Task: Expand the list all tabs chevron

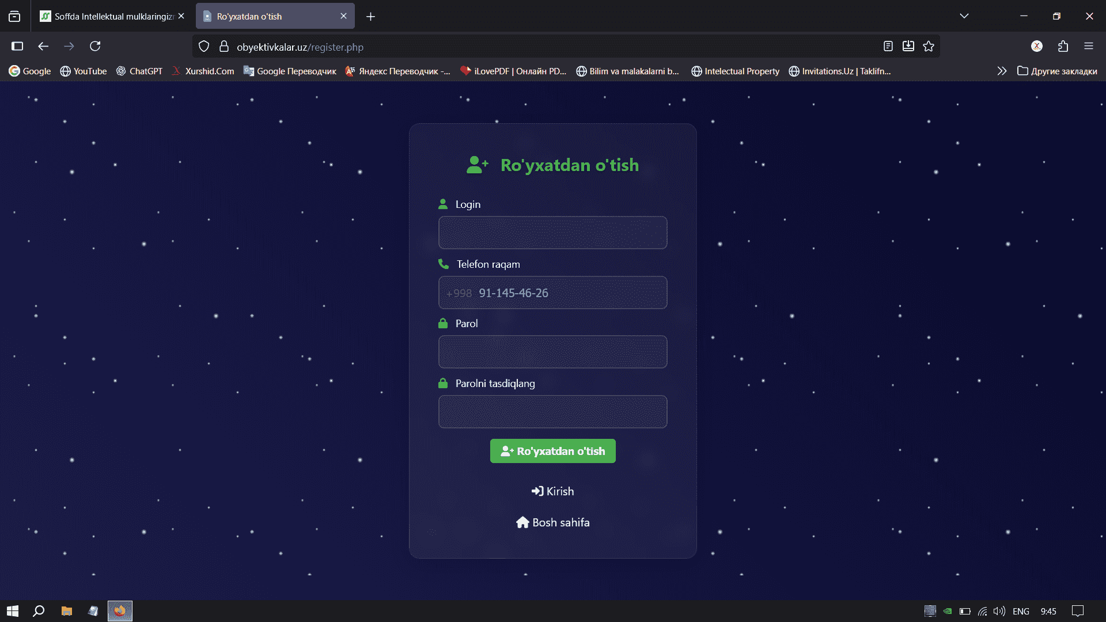Action: coord(964,16)
